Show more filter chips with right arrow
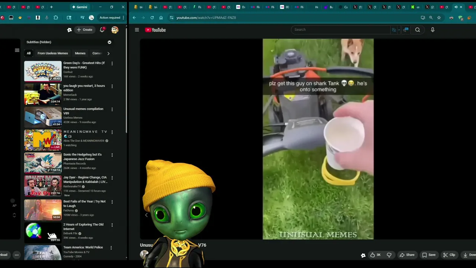Image resolution: width=476 pixels, height=268 pixels. coord(108,53)
